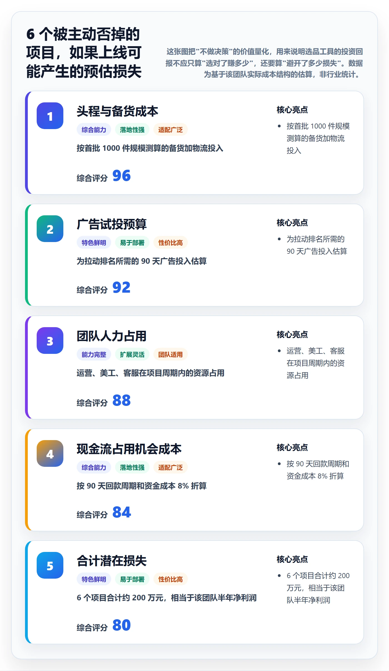Click the number 3 rank badge
The height and width of the screenshot is (671, 389).
tap(50, 341)
